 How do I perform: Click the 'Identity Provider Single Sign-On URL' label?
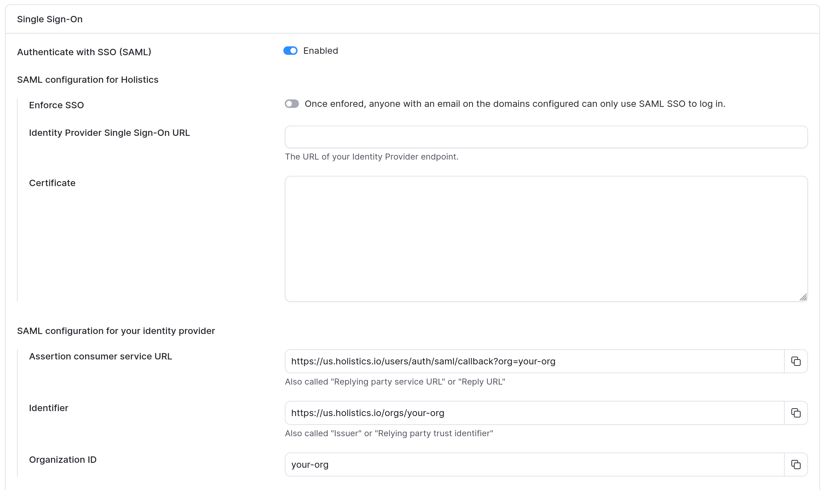click(x=109, y=133)
